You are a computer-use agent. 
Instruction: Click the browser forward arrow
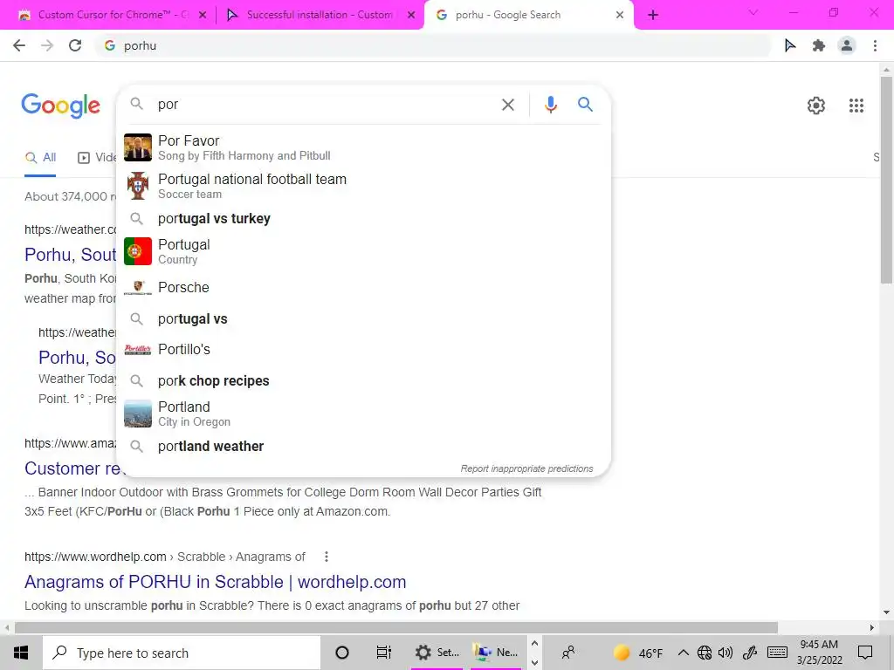pos(47,45)
